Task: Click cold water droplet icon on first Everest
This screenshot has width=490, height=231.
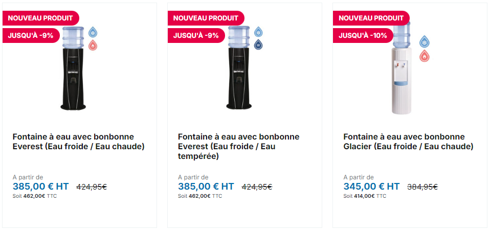Action: tap(93, 32)
